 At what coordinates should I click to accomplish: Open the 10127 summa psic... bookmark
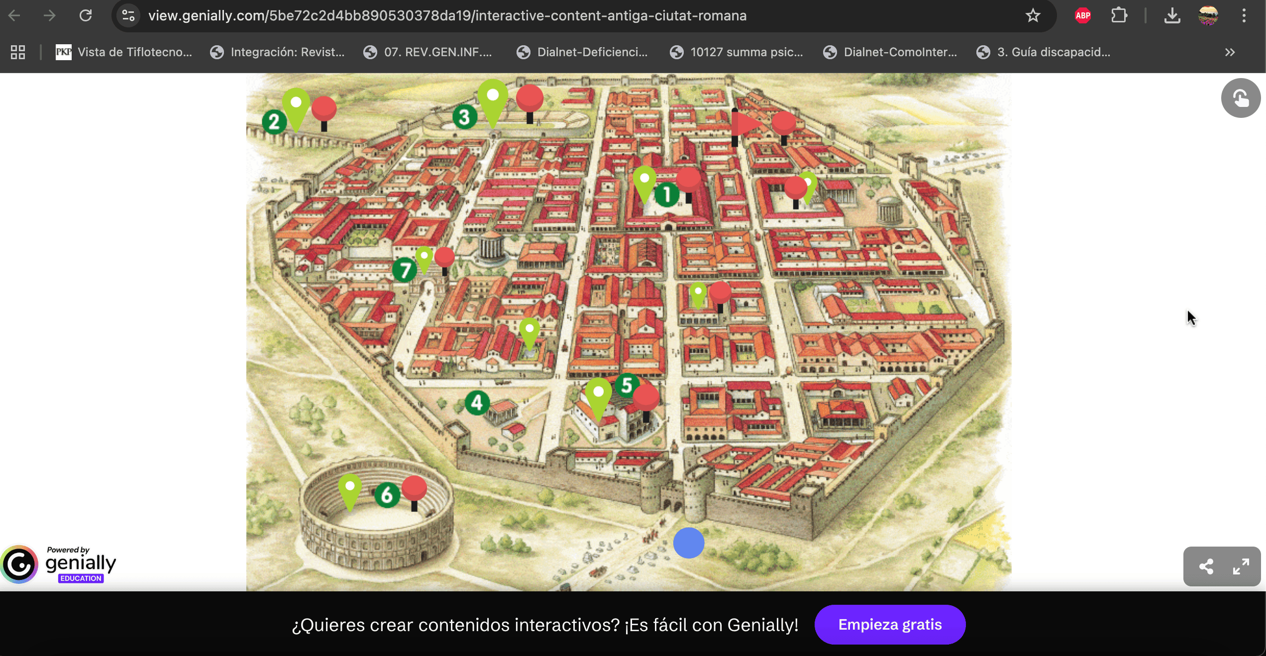pyautogui.click(x=737, y=52)
